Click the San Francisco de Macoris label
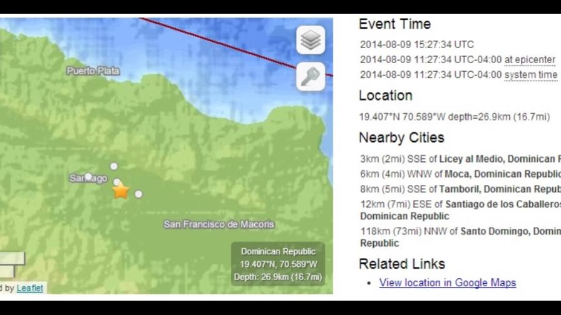 click(x=219, y=224)
